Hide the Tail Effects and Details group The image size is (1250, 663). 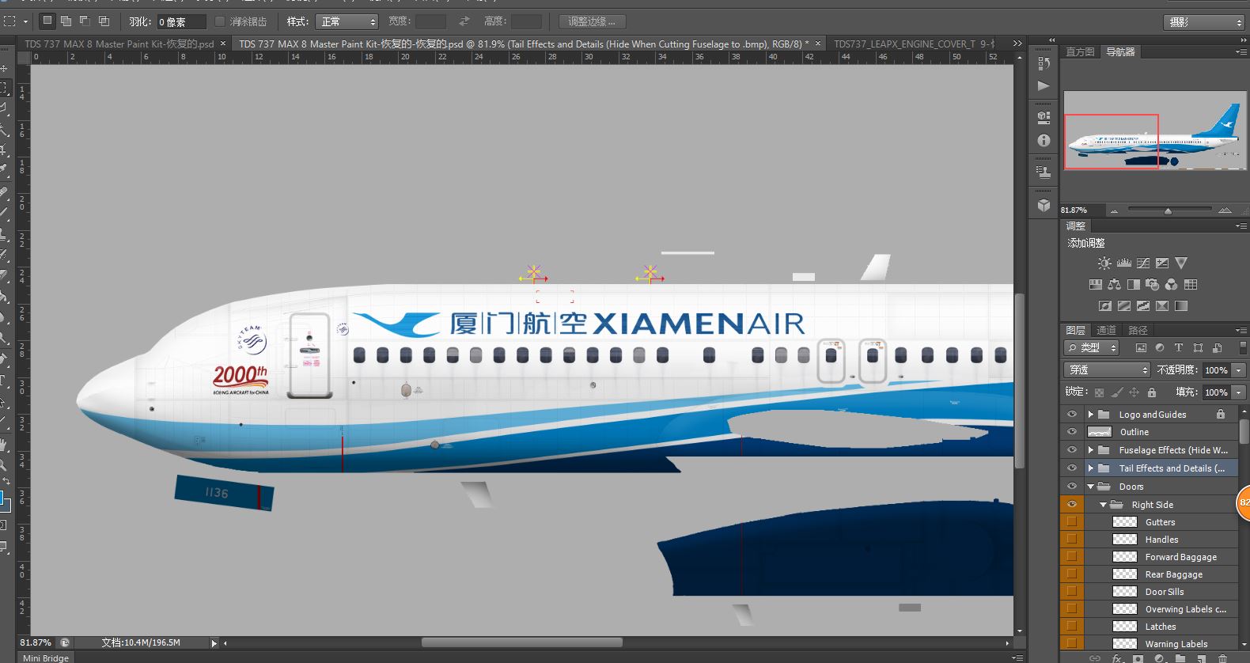[1072, 468]
